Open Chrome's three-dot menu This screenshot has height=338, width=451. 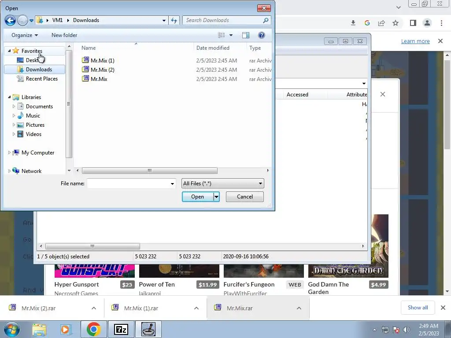(441, 23)
